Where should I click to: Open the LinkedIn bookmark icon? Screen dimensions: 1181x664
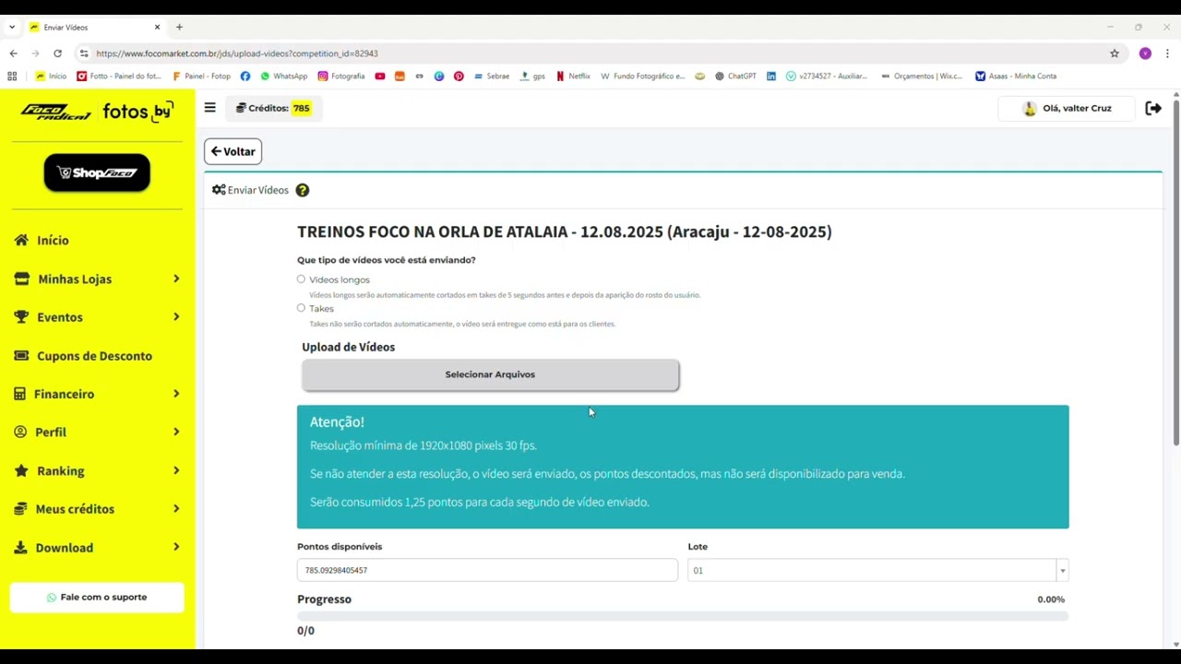(771, 77)
